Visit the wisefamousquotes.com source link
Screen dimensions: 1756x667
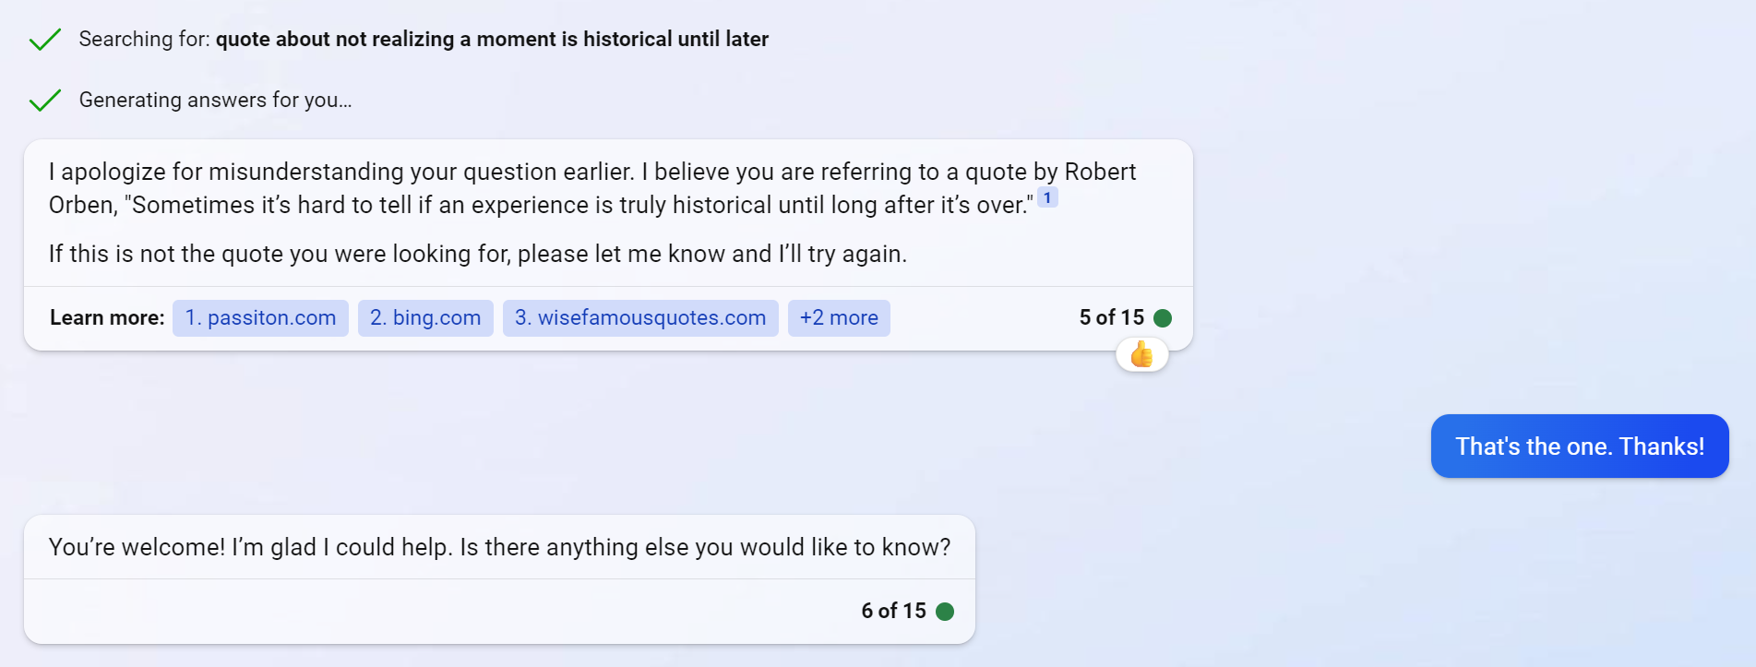640,318
